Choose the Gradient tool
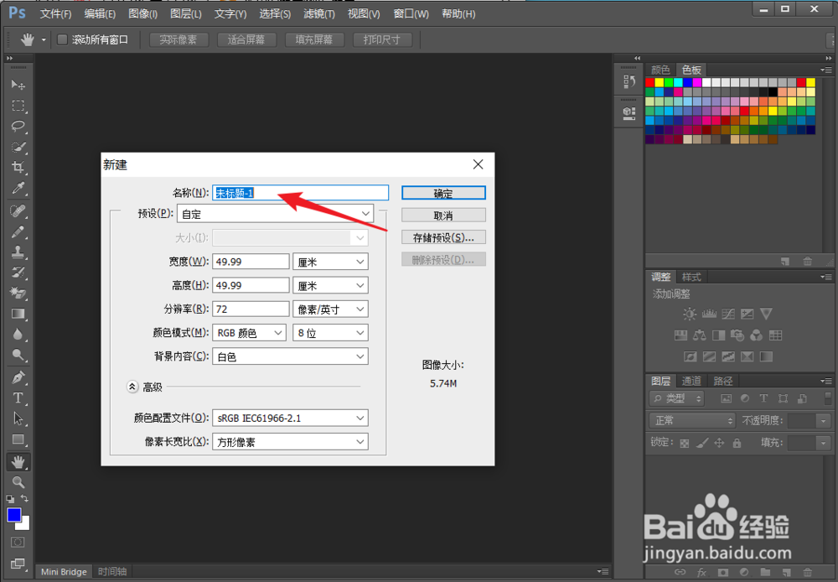Screen dimensions: 838x582 (18, 314)
